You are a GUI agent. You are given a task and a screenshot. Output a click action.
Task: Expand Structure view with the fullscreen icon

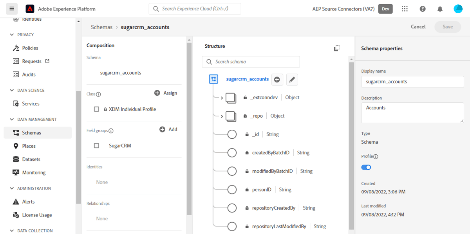(336, 48)
